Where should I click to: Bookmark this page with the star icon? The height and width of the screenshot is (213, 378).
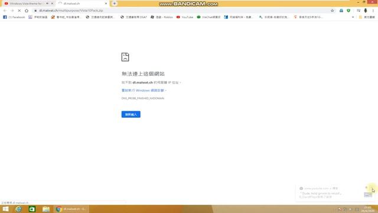(332, 11)
